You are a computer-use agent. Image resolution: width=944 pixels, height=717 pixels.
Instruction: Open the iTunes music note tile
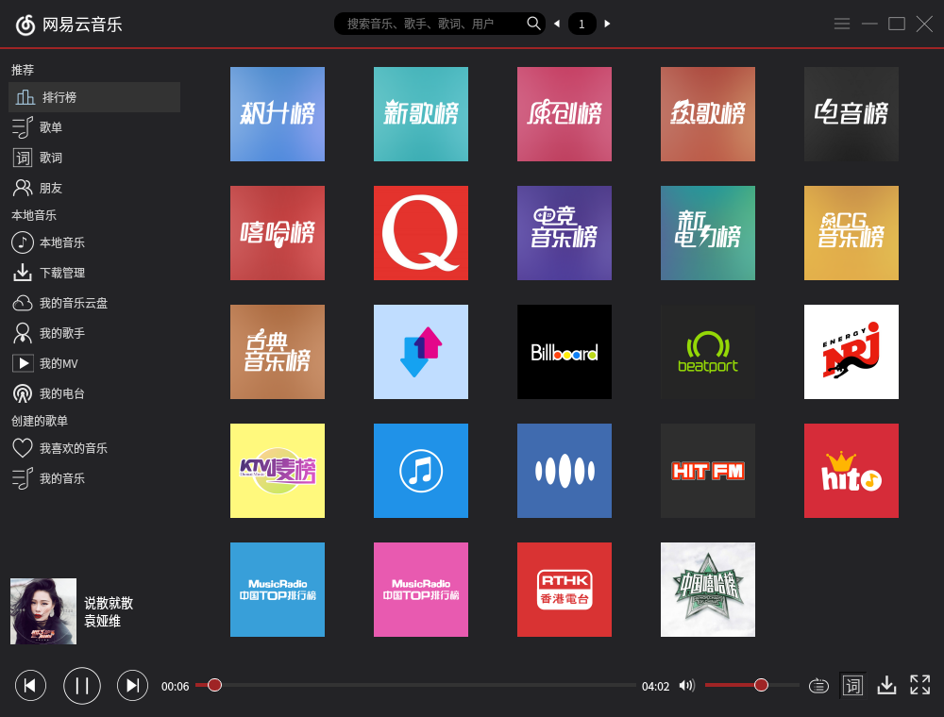click(421, 471)
